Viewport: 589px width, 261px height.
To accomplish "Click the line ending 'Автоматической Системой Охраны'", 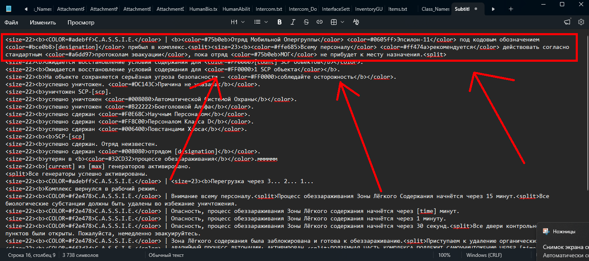I will [151, 99].
